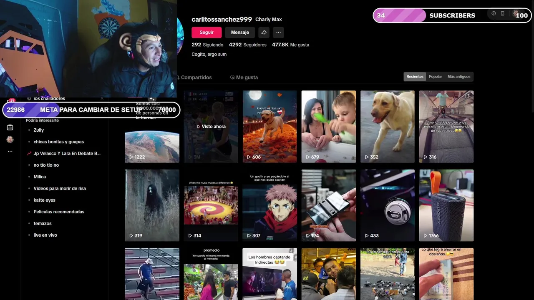This screenshot has height=300, width=534.
Task: Select the suggested search 'Milica'
Action: [x=40, y=177]
